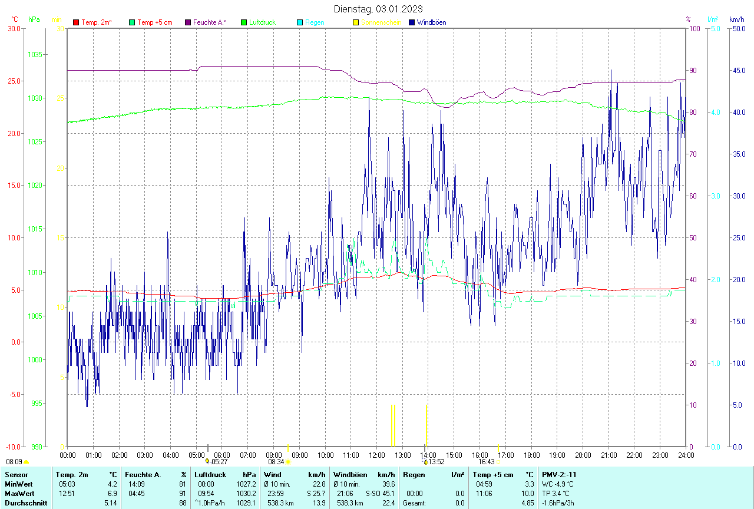The image size is (754, 509).
Task: Click the 'Durchschnitt' row label
Action: click(26, 503)
